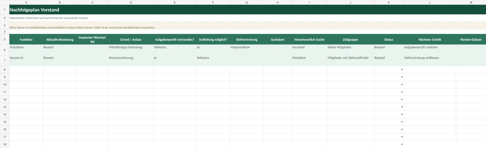486x148 pixels.
Task: Click the Funktion header cell
Action: [26, 40]
